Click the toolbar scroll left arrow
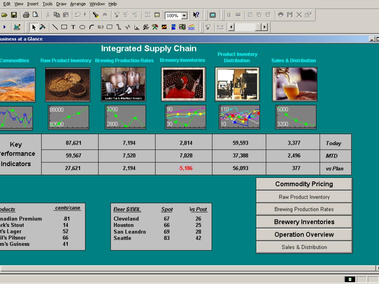Viewport: 379px width, 284px height. pyautogui.click(x=231, y=27)
